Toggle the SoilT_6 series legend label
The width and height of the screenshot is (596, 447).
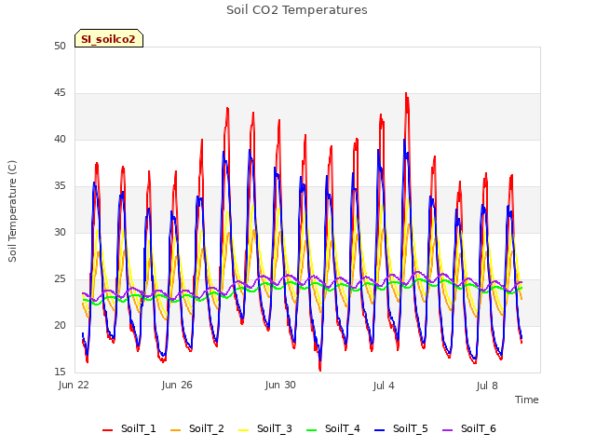tap(479, 428)
